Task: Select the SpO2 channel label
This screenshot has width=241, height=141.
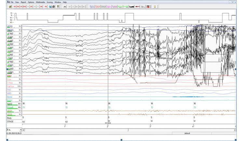Action: (10, 103)
